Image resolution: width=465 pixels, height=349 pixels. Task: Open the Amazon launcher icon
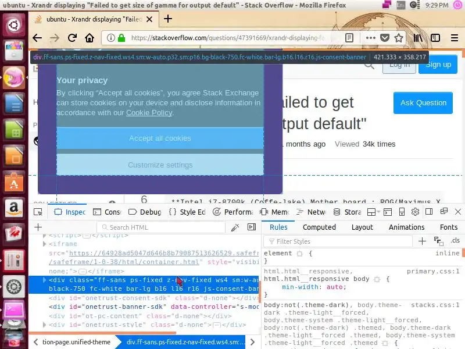(x=13, y=208)
